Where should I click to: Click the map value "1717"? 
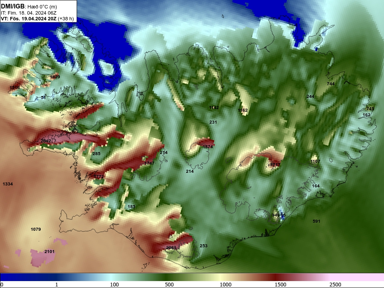[x=275, y=165]
